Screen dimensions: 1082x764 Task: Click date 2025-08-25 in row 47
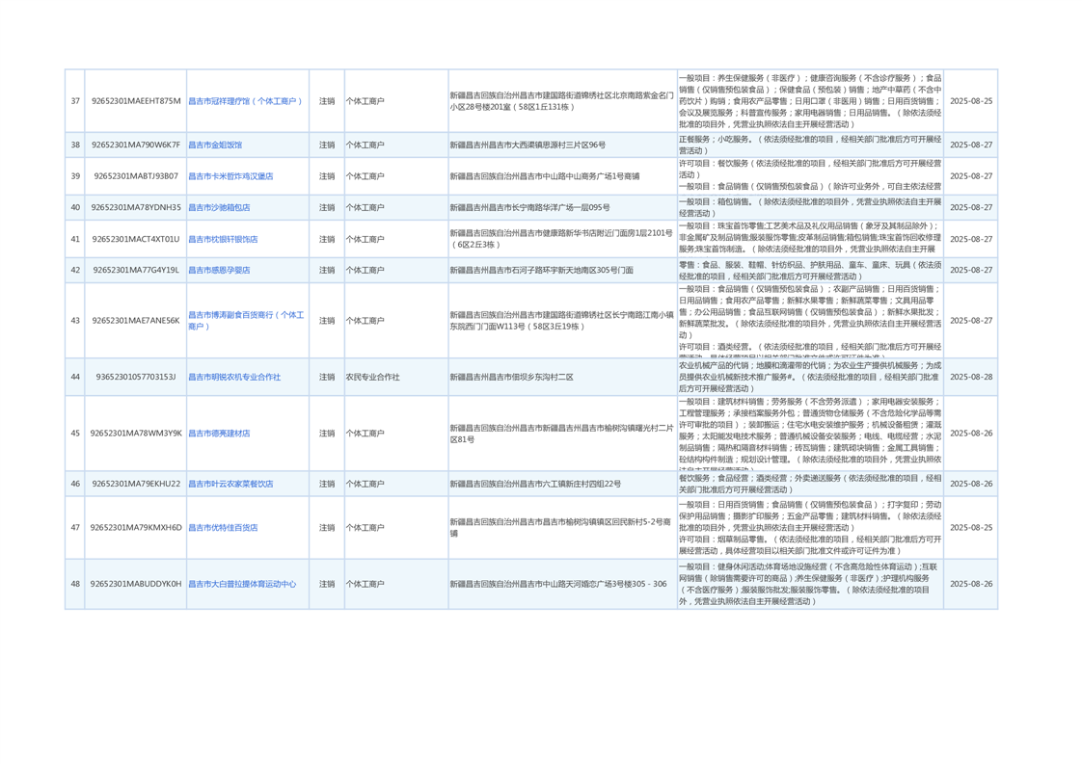click(971, 528)
